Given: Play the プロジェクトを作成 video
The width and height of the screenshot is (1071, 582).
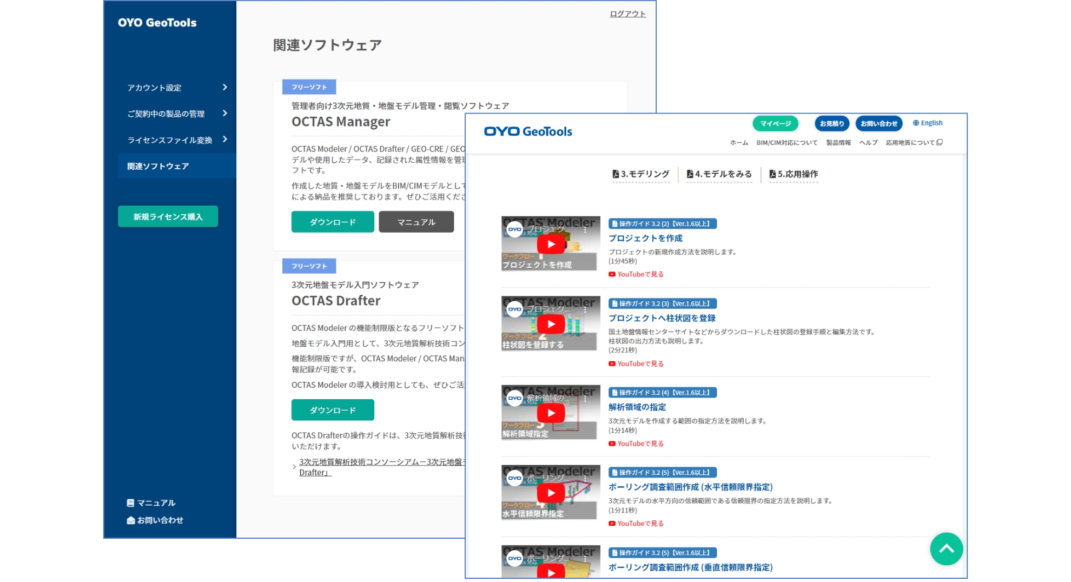Looking at the screenshot, I should (550, 244).
